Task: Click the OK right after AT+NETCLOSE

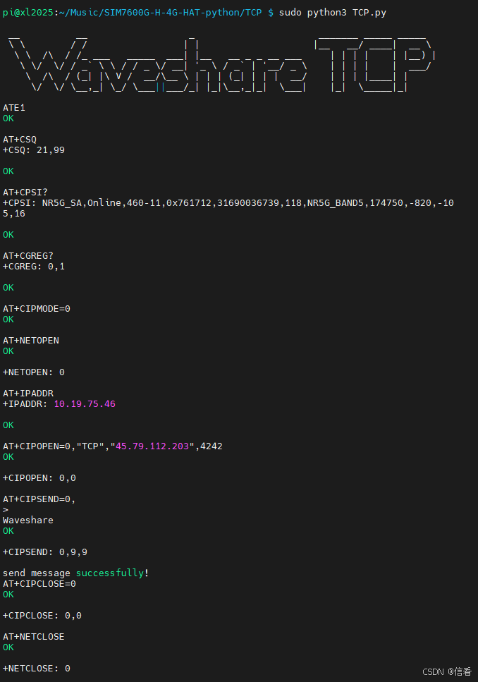Action: point(8,647)
